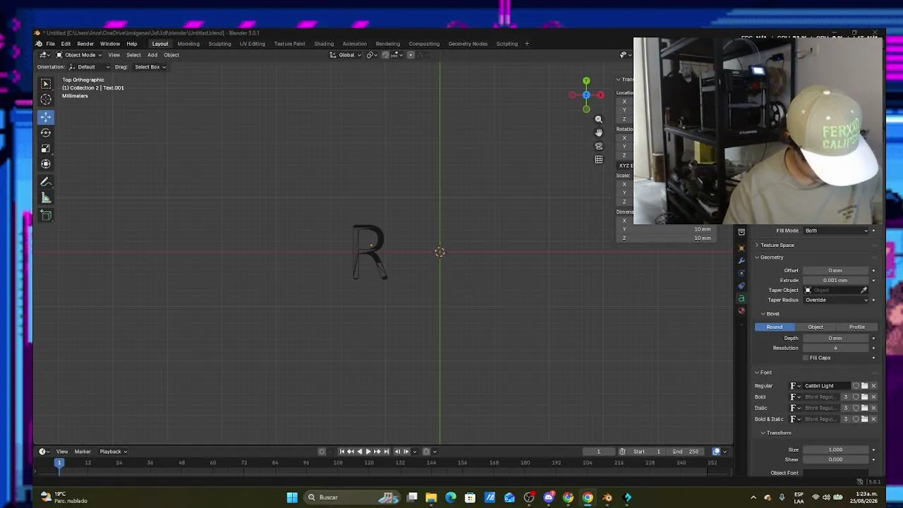903x508 pixels.
Task: Open the Orientation Default dropdown
Action: (x=90, y=67)
